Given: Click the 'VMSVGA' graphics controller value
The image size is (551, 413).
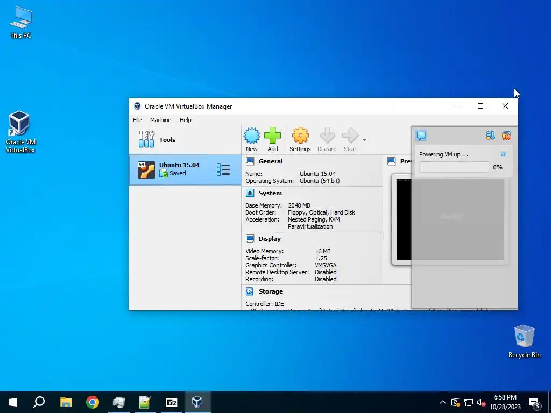Looking at the screenshot, I should [x=326, y=265].
